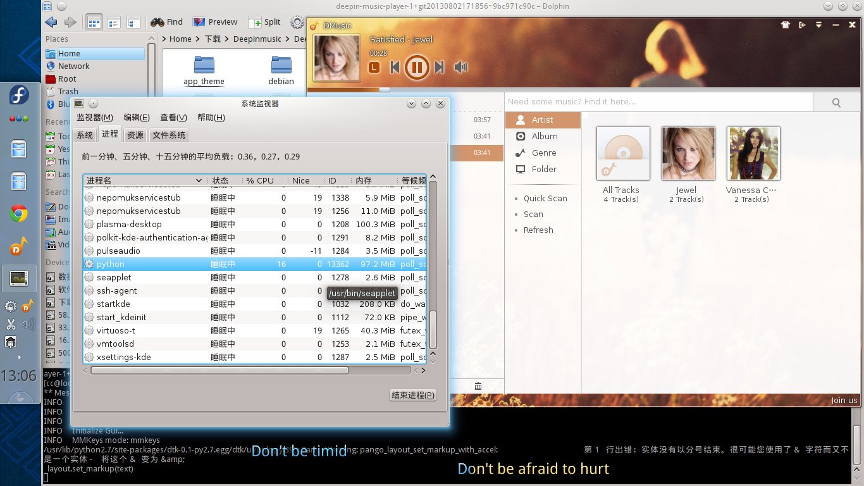This screenshot has height=486, width=864.
Task: Select Trash in Dolphin Places panel
Action: tap(94, 91)
